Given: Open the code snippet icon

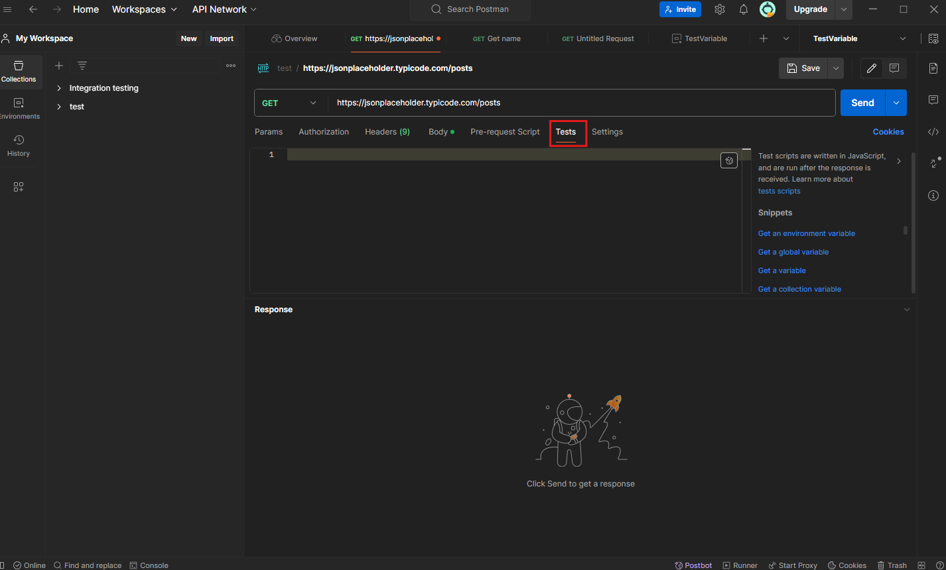Looking at the screenshot, I should click(x=933, y=132).
